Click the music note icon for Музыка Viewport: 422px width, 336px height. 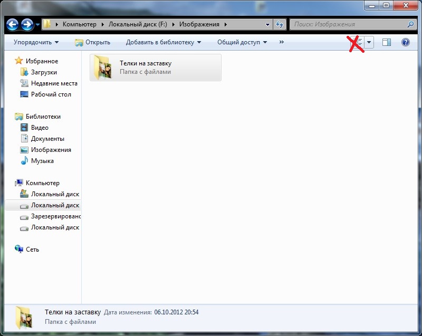24,160
